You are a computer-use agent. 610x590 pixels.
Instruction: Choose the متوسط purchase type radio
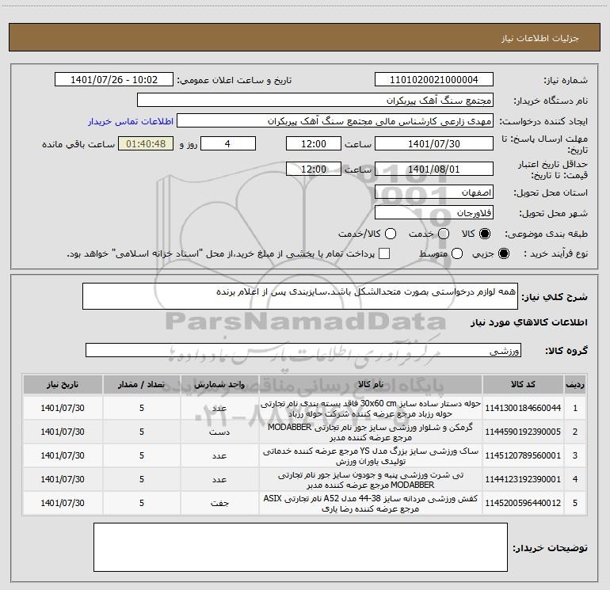pyautogui.click(x=457, y=253)
